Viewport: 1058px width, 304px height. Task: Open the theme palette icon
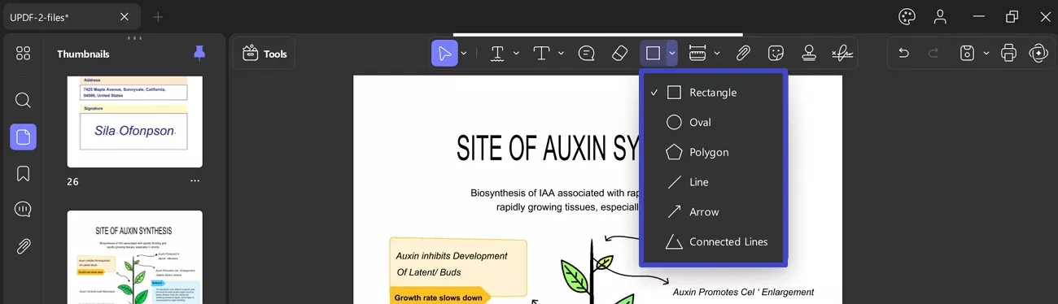pyautogui.click(x=907, y=16)
